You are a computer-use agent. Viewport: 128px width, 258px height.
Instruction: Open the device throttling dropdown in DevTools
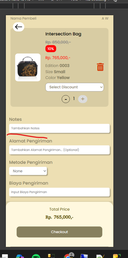tap(98, 1)
